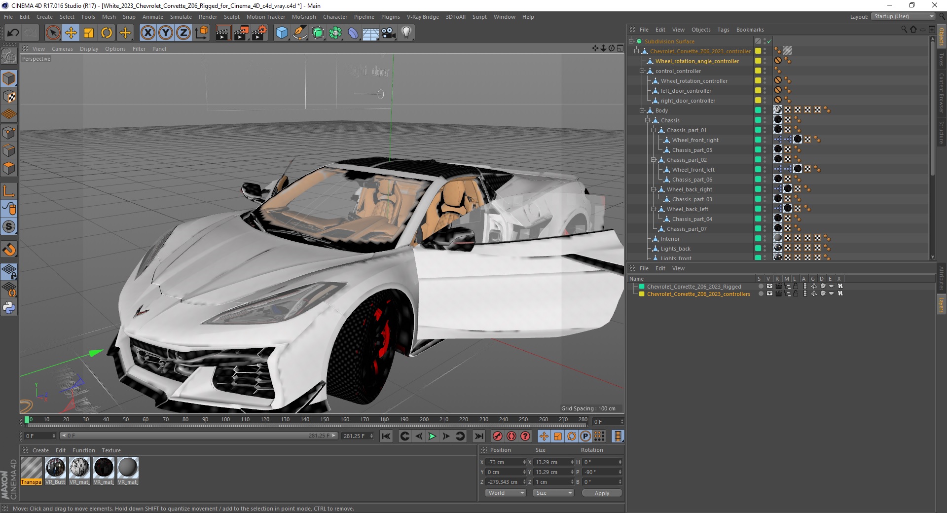Open the Simulate menu
This screenshot has height=513, width=947.
tap(181, 17)
